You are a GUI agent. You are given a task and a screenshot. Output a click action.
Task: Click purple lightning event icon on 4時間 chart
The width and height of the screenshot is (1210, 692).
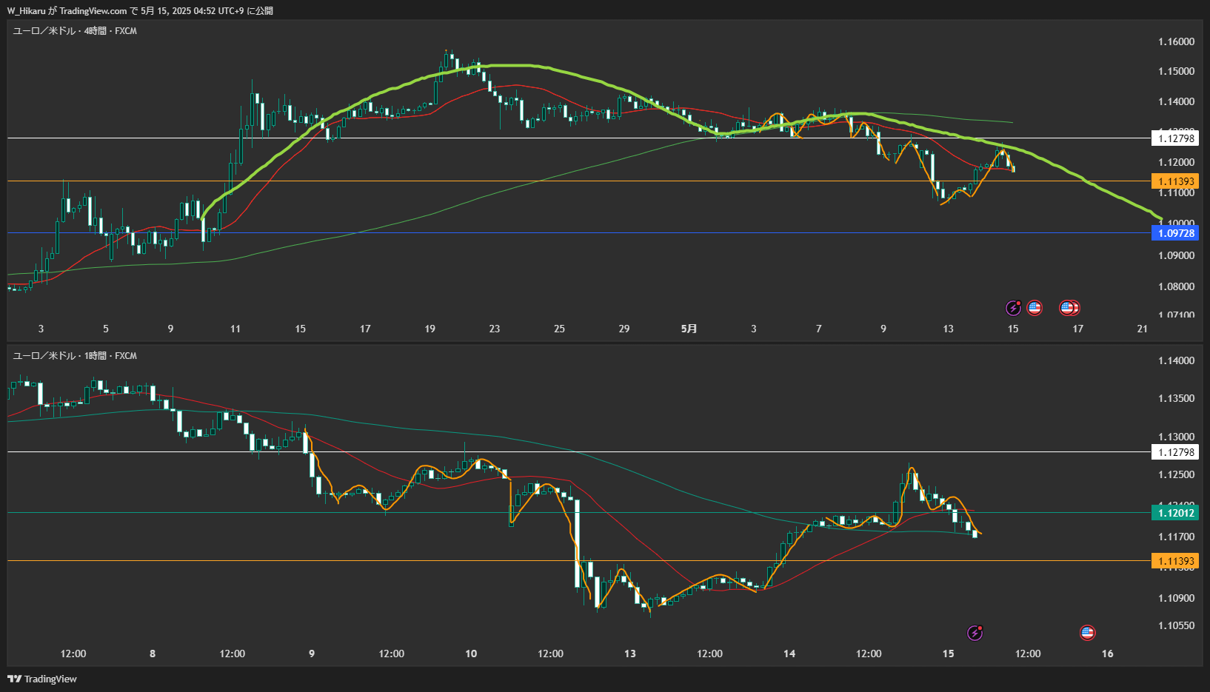click(x=1013, y=308)
